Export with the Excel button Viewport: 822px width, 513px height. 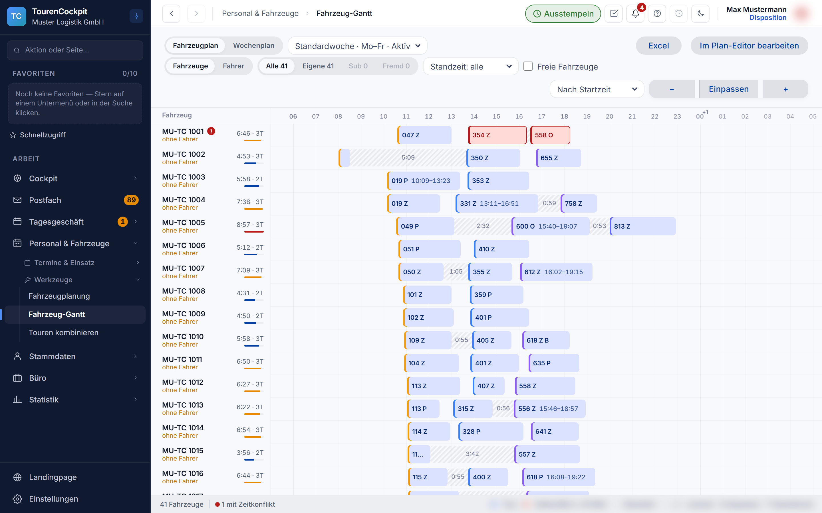658,46
